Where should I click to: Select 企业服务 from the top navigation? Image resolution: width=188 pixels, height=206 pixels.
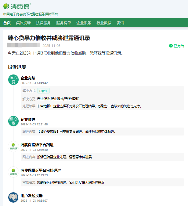tap(84, 23)
